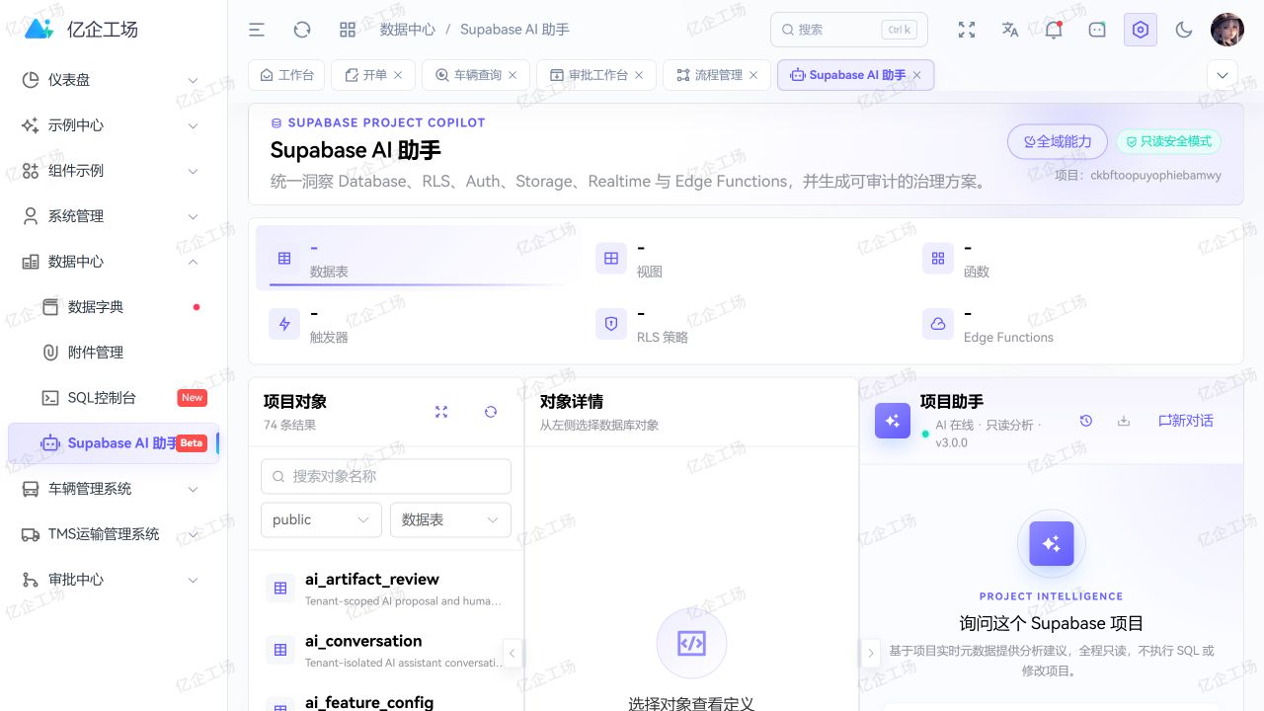Open the AI chat bot icon in header
The height and width of the screenshot is (711, 1264).
coord(1097,30)
